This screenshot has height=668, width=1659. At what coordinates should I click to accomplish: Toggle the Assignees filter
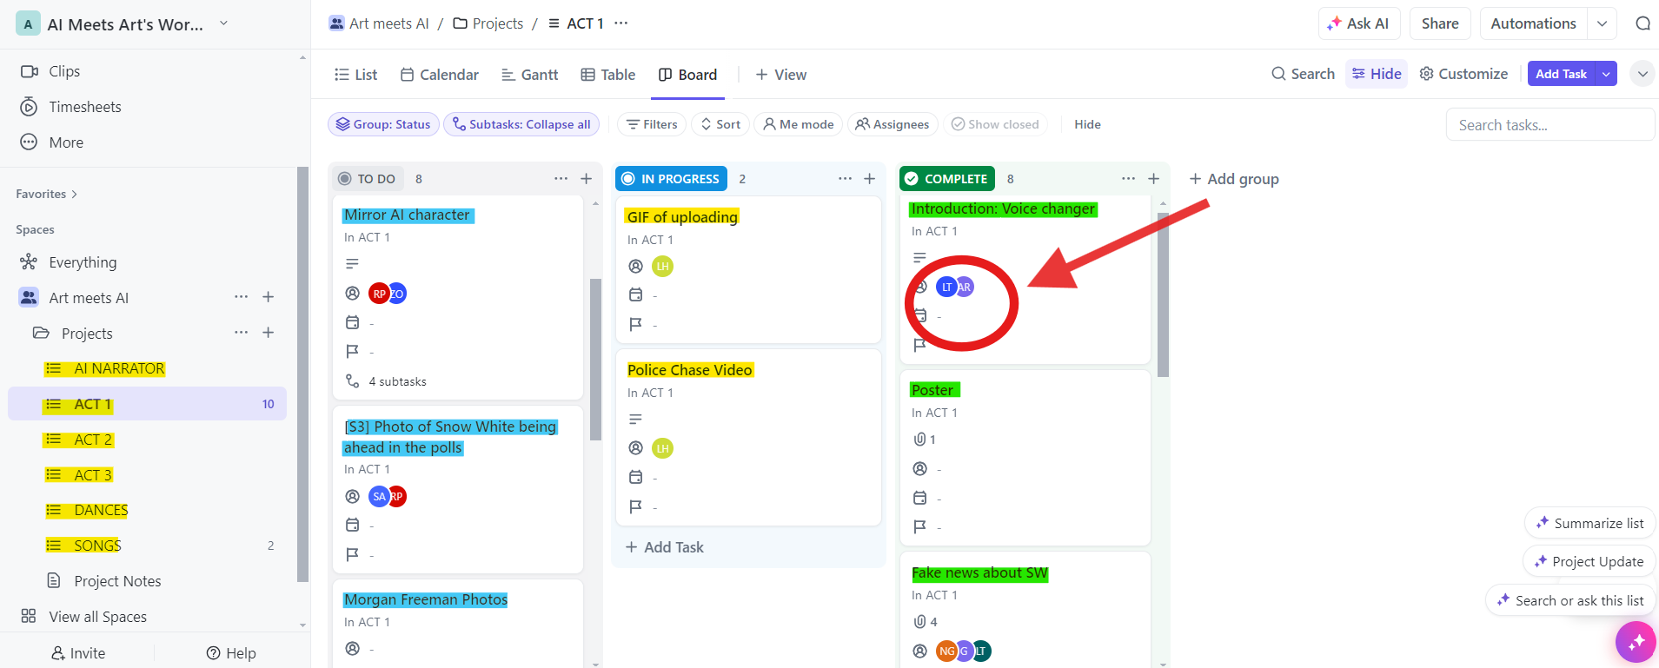point(893,124)
